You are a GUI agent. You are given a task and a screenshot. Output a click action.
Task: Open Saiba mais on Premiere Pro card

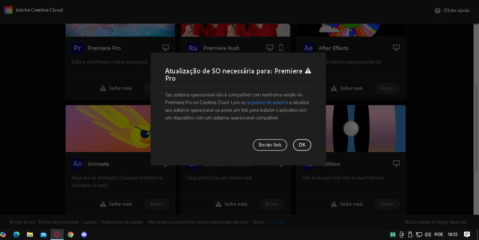pyautogui.click(x=116, y=88)
